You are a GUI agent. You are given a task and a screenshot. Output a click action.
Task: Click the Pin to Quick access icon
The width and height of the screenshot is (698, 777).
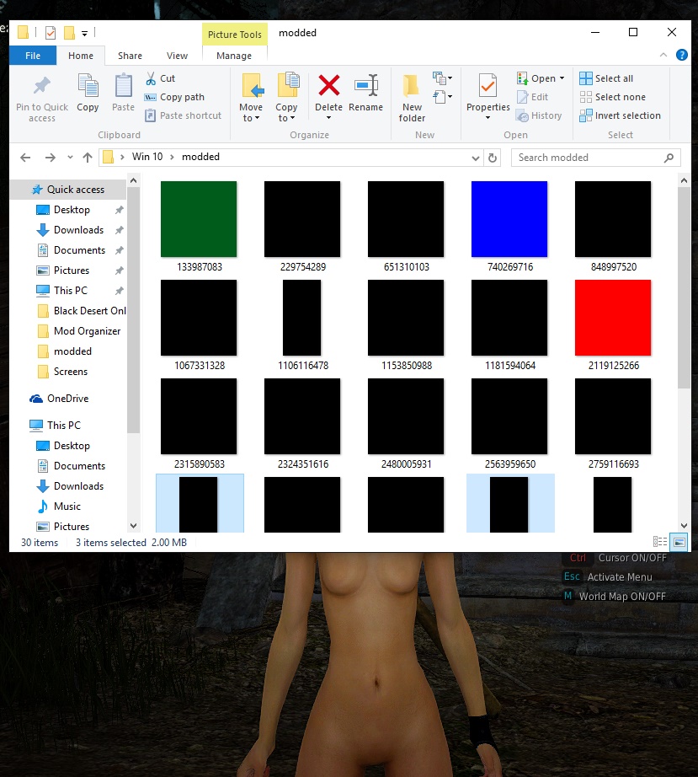pos(41,86)
